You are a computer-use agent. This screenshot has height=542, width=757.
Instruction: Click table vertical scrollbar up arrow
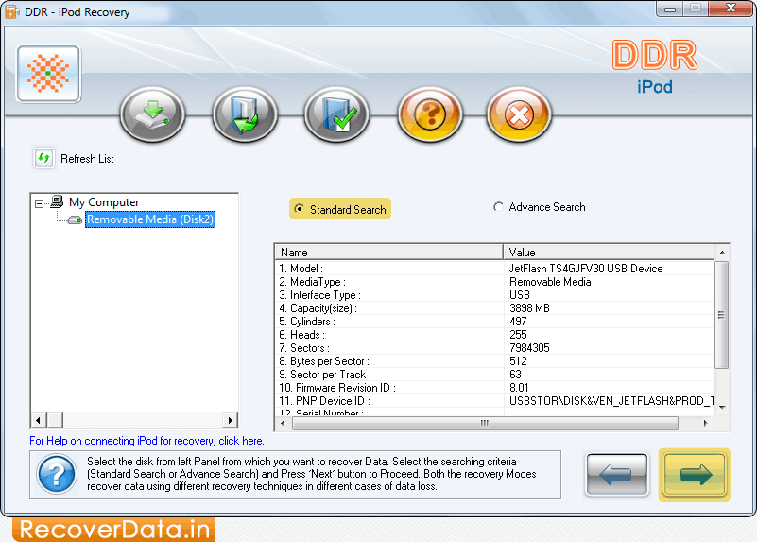722,253
